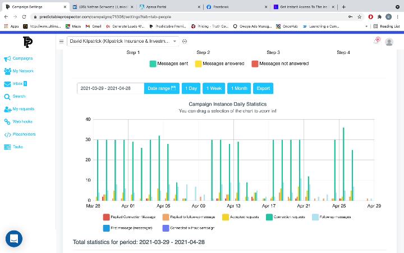The image size is (404, 253).
Task: Open the Search magnifier icon in sidebar
Action: (7, 97)
